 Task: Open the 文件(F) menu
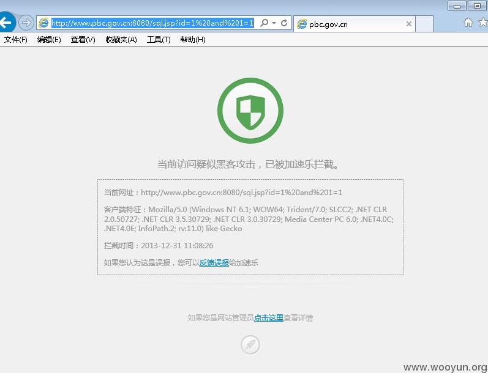(x=15, y=40)
